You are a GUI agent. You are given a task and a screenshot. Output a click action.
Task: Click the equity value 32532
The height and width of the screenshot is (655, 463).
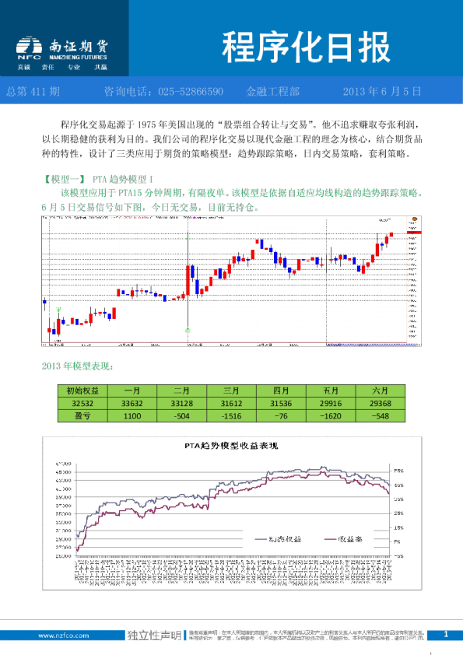tap(82, 404)
